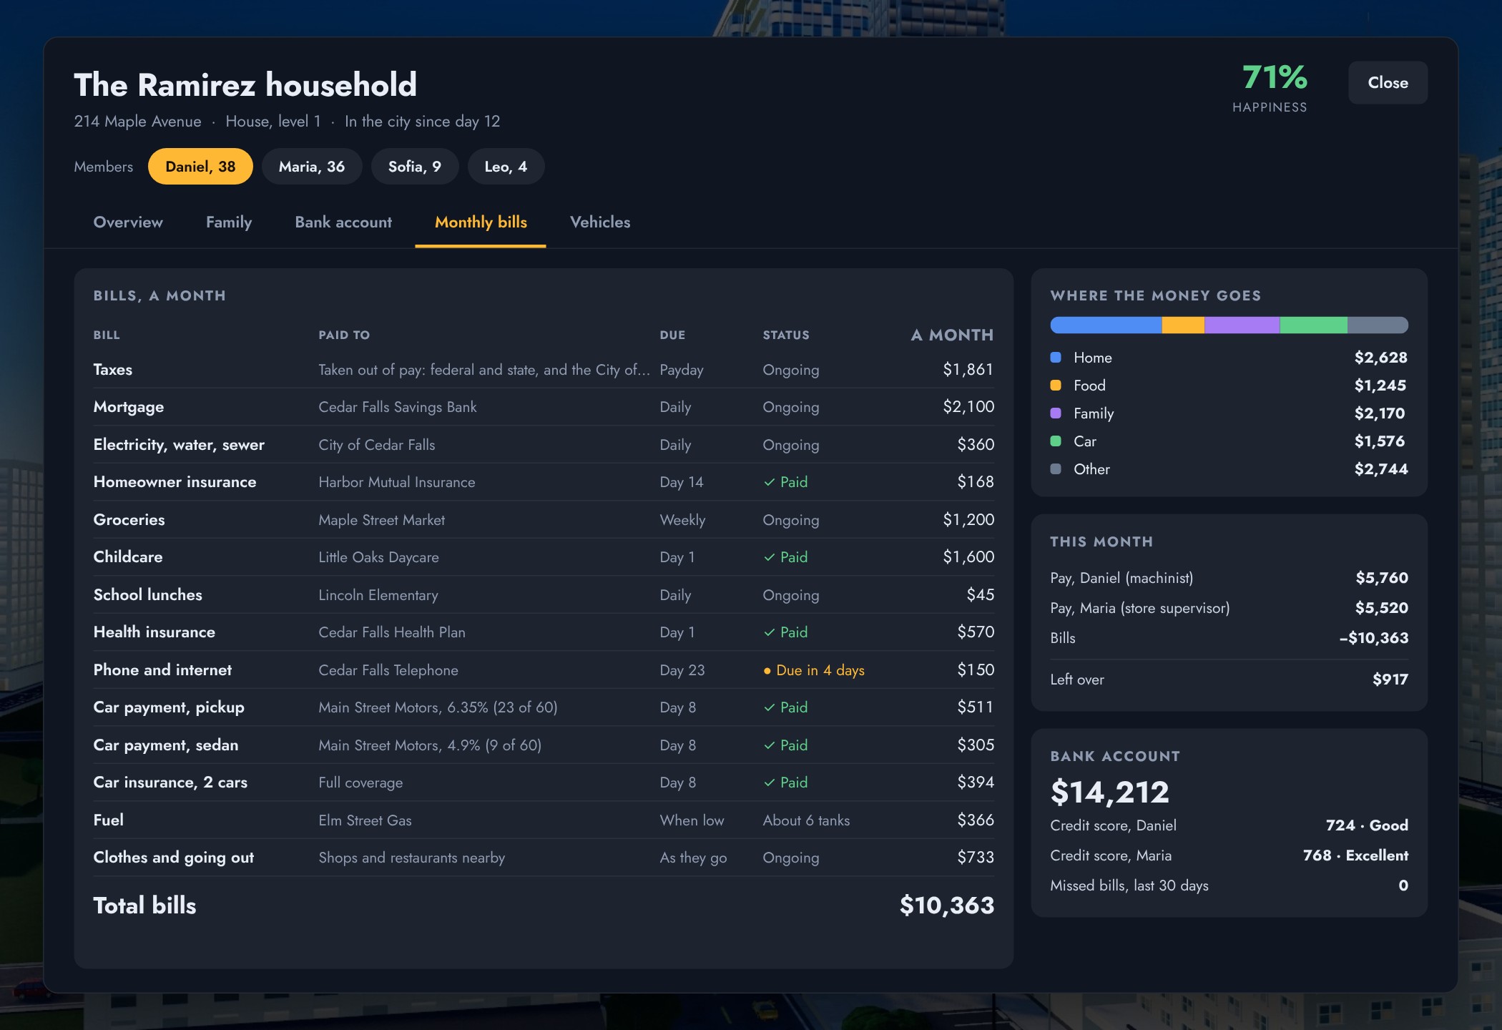Screen dimensions: 1502x1030
Task: Click About 6 tanks status
Action: [x=806, y=820]
